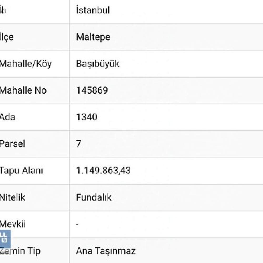Click the Nitelik row label

point(13,197)
